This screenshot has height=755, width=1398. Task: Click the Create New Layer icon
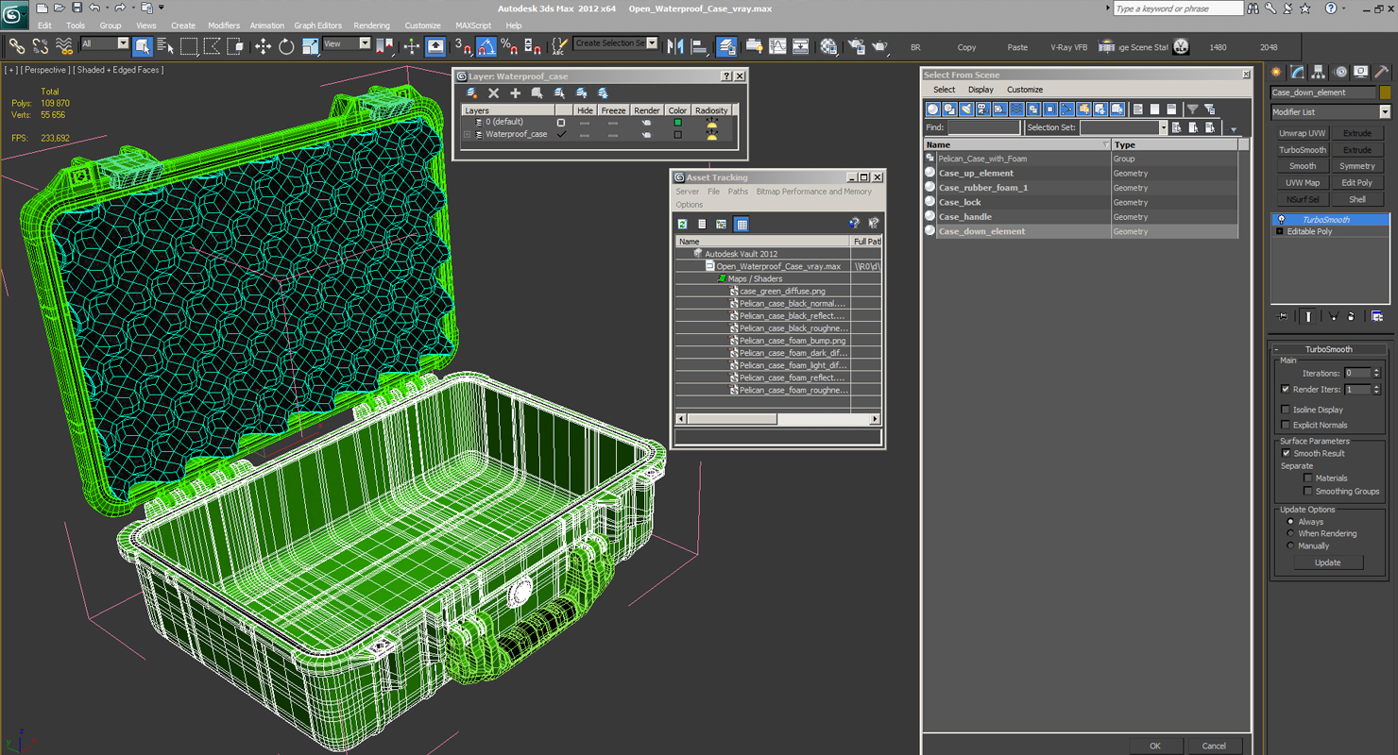click(x=471, y=92)
